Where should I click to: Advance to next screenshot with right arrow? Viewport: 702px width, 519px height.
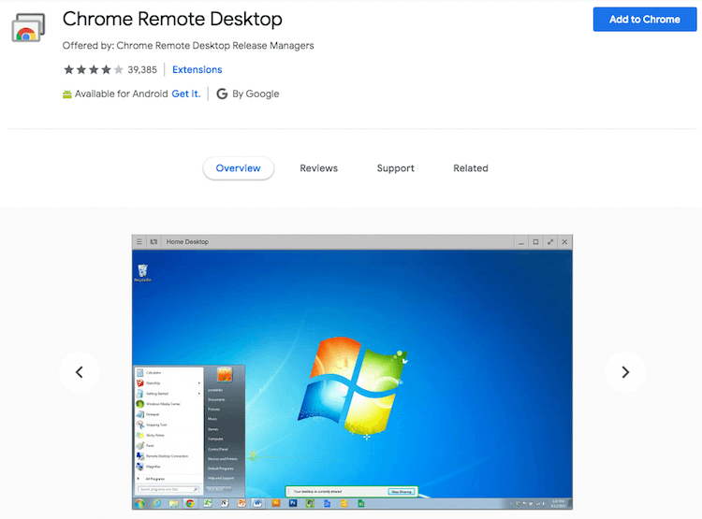pyautogui.click(x=625, y=372)
